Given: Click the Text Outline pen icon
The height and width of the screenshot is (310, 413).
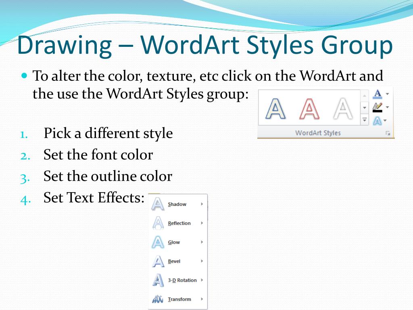Looking at the screenshot, I should pyautogui.click(x=378, y=107).
